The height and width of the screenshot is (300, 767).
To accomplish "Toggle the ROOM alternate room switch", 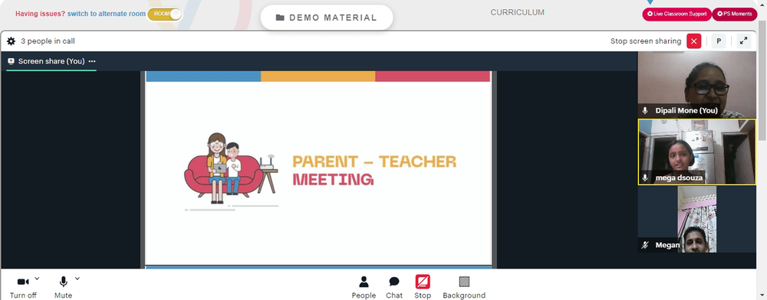I will point(165,14).
